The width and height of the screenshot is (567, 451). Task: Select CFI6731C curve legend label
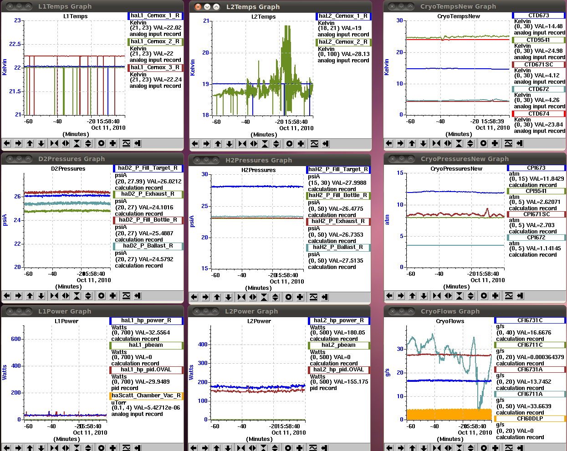pos(530,320)
